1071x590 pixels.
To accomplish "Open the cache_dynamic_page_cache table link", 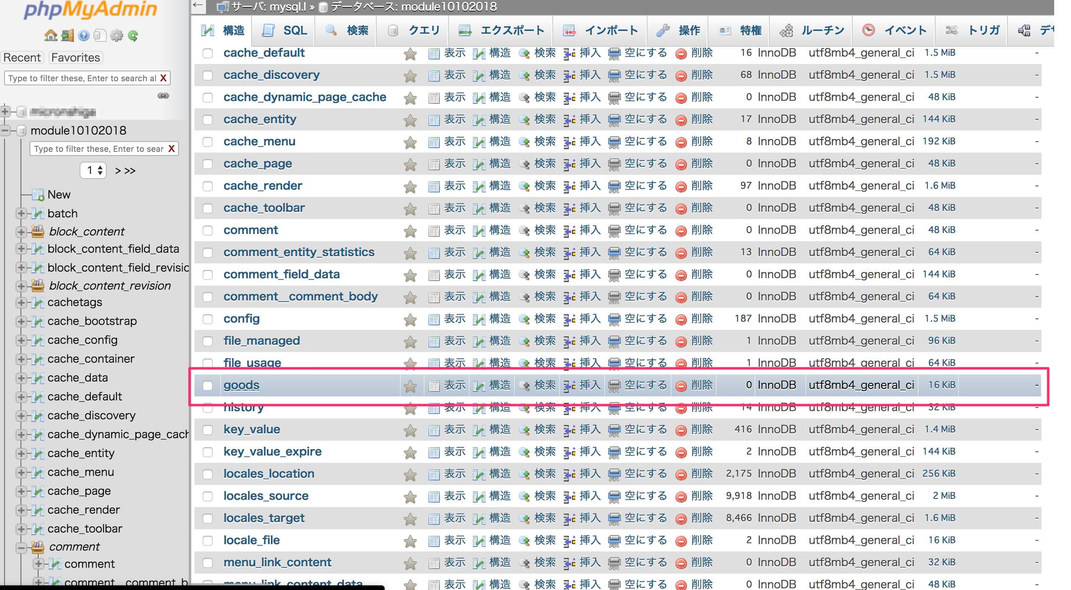I will tap(305, 97).
